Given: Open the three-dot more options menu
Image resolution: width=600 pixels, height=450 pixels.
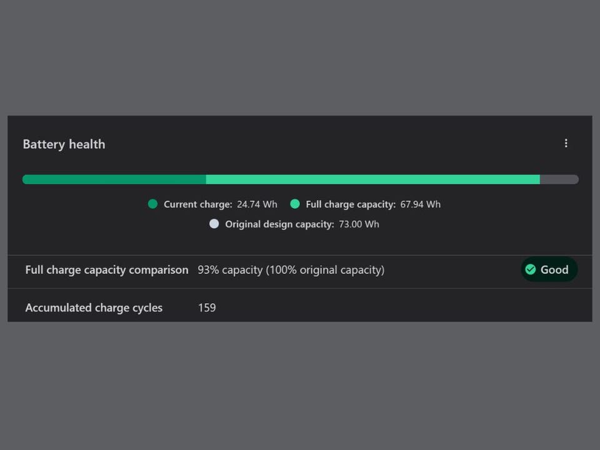Looking at the screenshot, I should (x=566, y=144).
